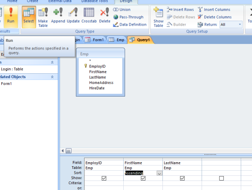
Task: Click the Criteria cell under EmployID
Action: [104, 183]
